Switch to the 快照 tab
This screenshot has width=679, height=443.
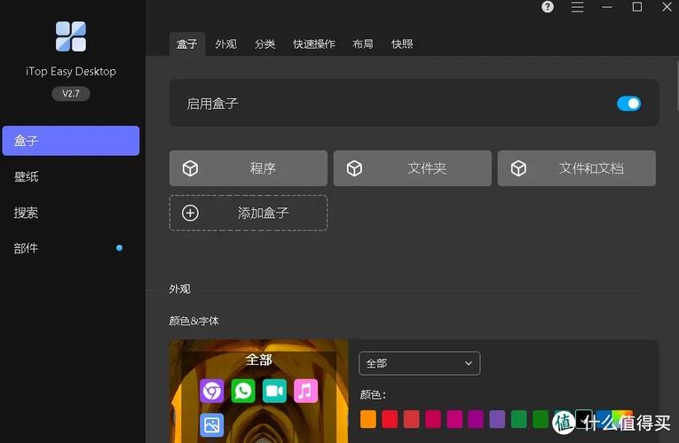[x=402, y=44]
